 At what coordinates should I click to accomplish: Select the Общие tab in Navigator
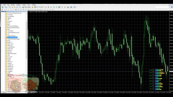click(4, 92)
